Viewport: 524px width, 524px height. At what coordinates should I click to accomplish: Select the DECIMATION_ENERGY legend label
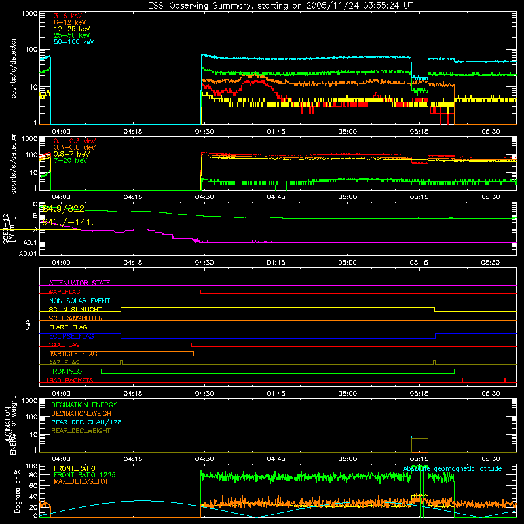pyautogui.click(x=84, y=405)
